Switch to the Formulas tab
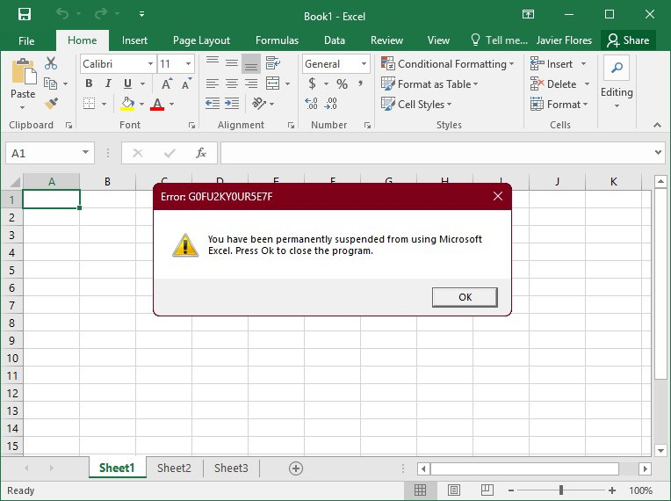This screenshot has height=501, width=671. tap(277, 40)
